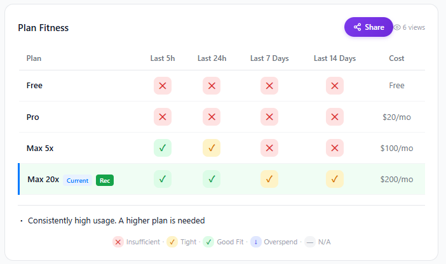446x264 pixels.
Task: Click the Last 7 Days column header
Action: click(x=269, y=58)
